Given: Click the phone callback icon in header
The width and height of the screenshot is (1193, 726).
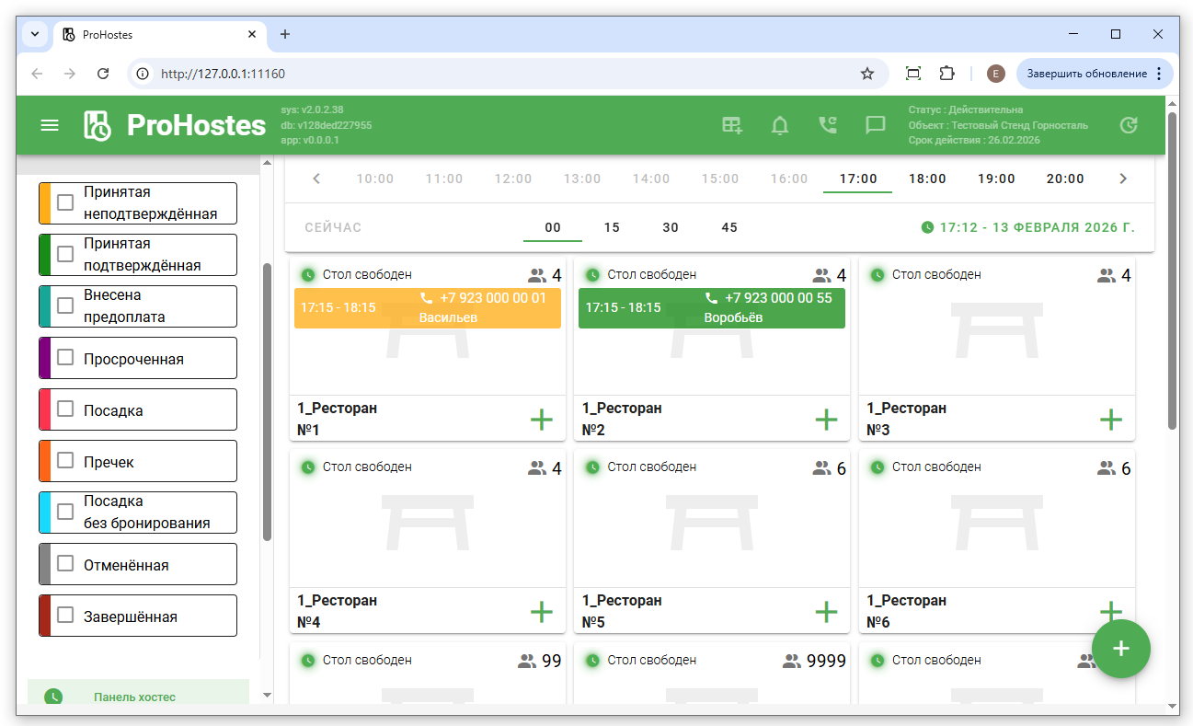Looking at the screenshot, I should pos(828,125).
